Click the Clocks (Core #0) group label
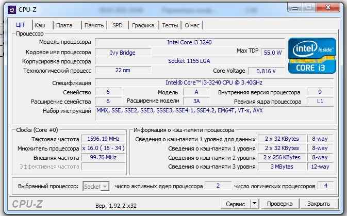Image resolution: width=347 pixels, height=216 pixels. (37, 130)
